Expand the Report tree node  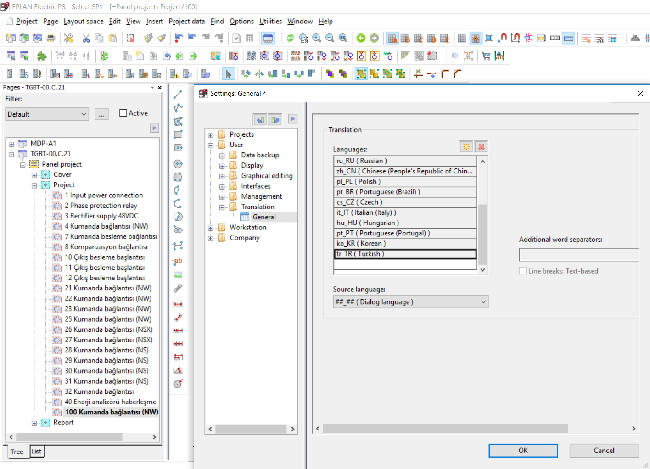(x=34, y=423)
